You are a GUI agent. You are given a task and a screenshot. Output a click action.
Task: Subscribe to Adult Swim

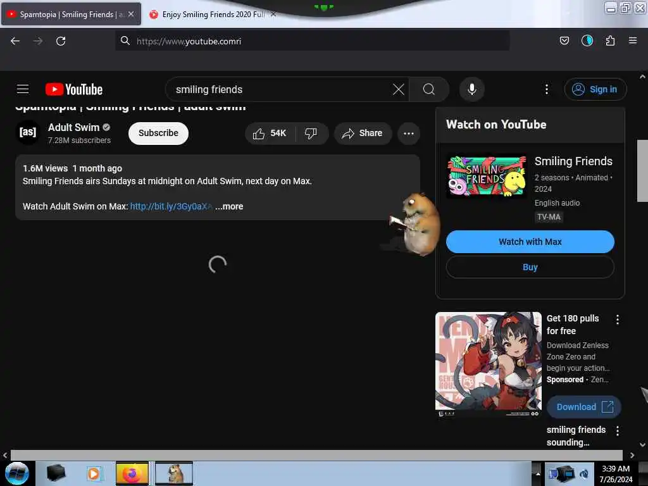tap(158, 133)
